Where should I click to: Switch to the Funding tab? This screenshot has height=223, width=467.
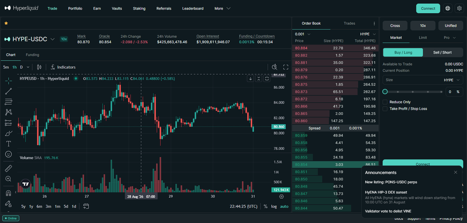click(x=32, y=55)
